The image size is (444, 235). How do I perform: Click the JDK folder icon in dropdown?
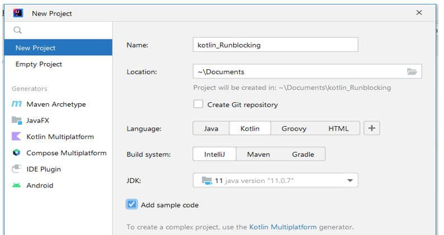207,180
